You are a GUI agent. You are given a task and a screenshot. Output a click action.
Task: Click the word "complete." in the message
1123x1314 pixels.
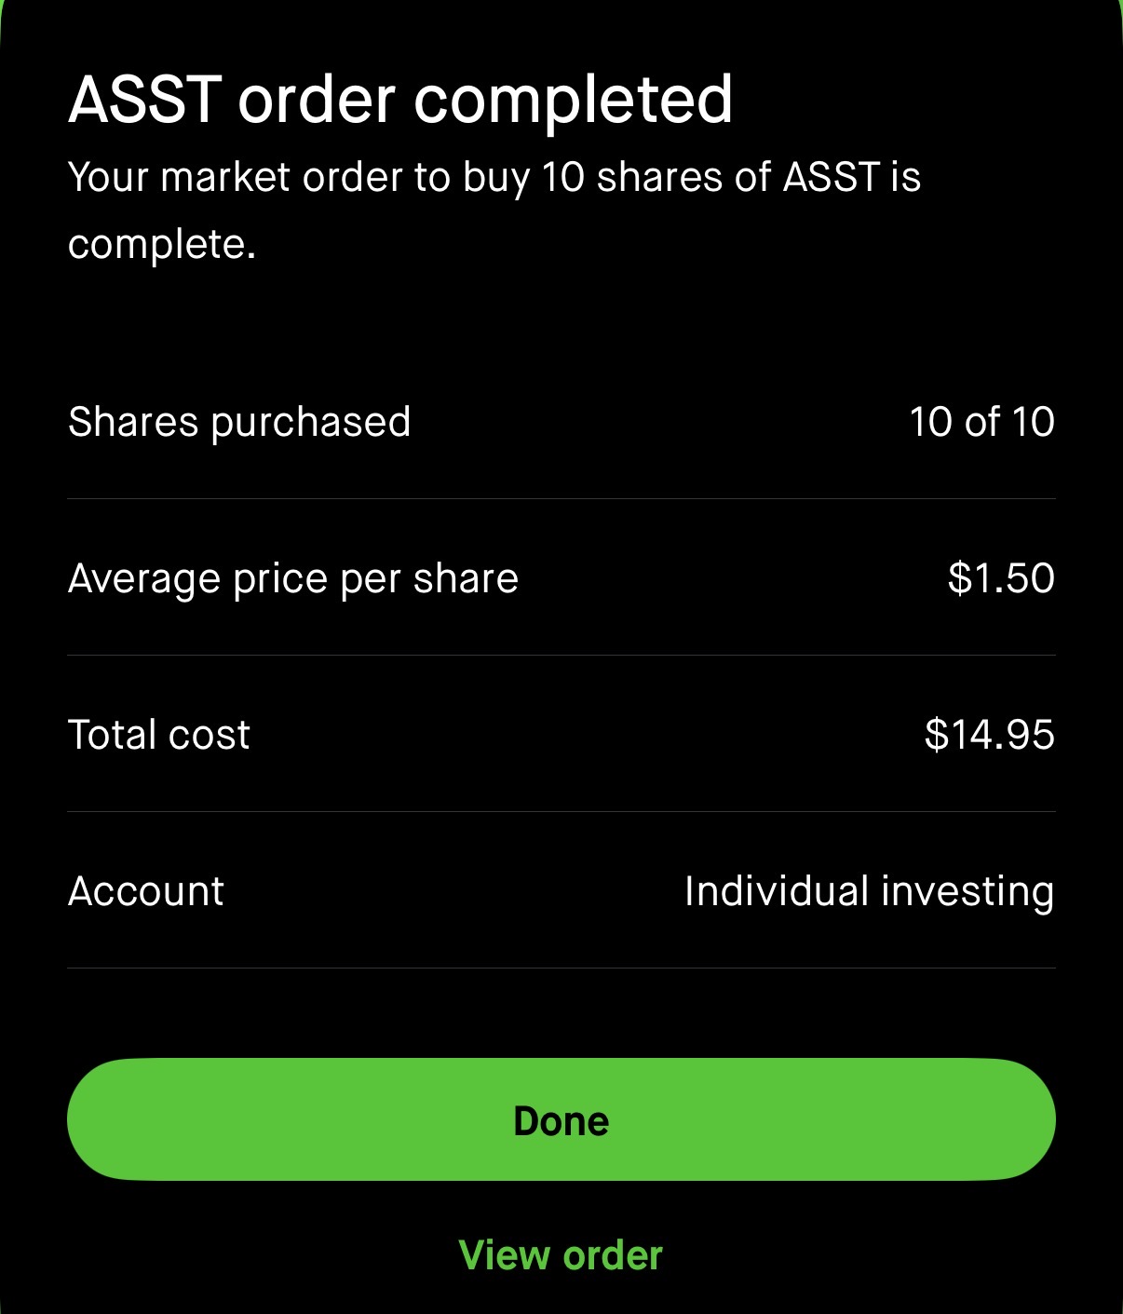162,245
